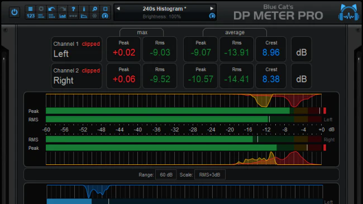Open the Scale RMS+3dB dropdown
This screenshot has height=204, width=363.
[x=210, y=175]
